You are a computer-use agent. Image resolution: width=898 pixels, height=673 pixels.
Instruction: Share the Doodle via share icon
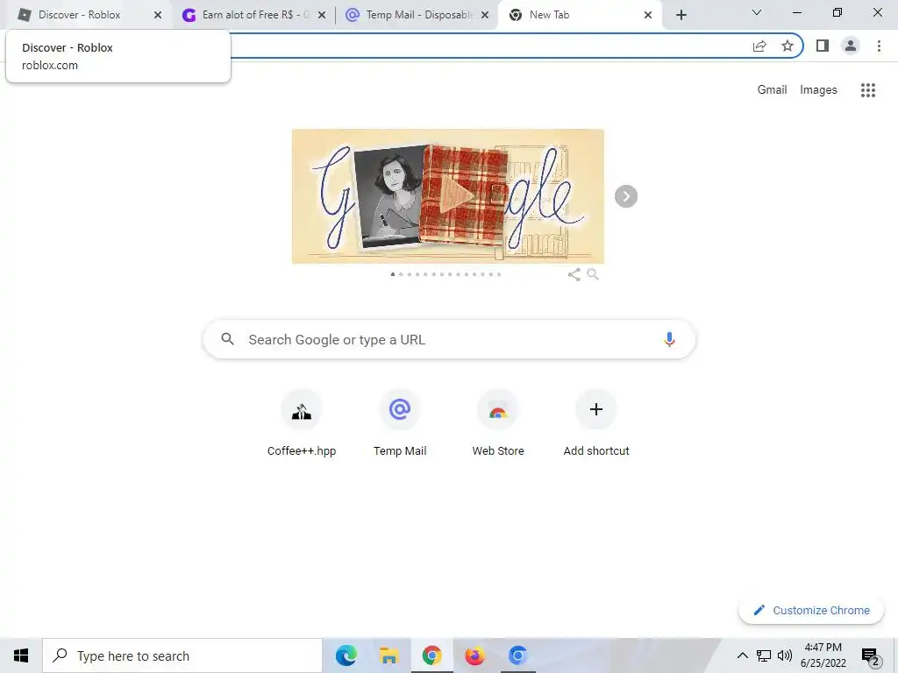click(x=574, y=274)
